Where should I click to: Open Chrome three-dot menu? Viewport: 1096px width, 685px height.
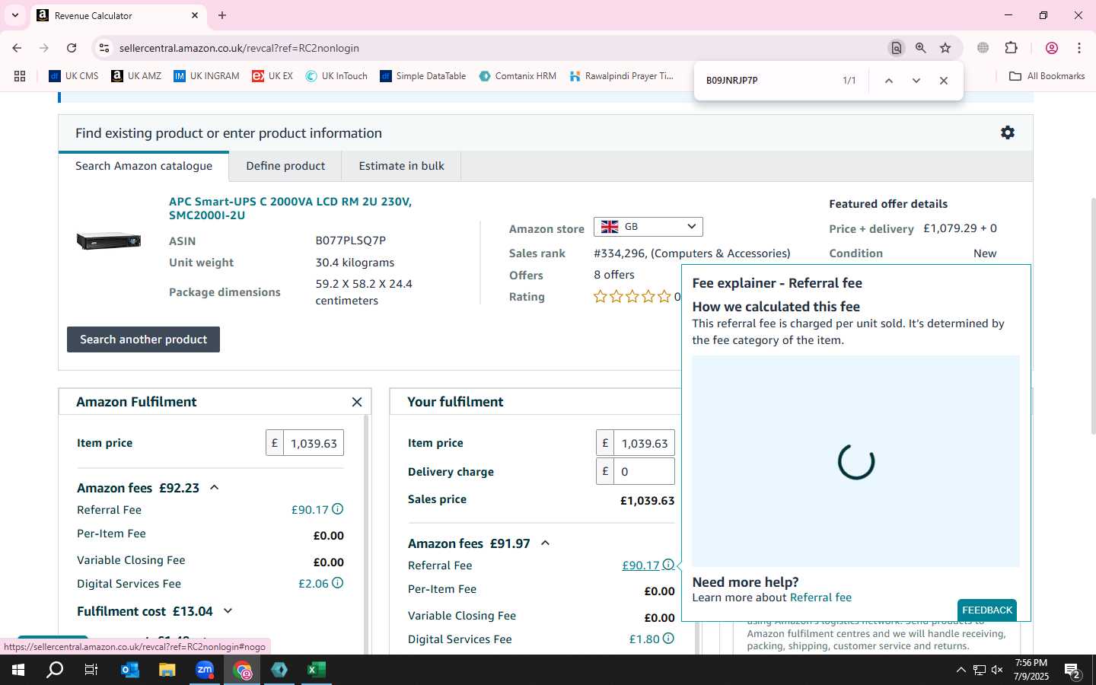pos(1079,48)
